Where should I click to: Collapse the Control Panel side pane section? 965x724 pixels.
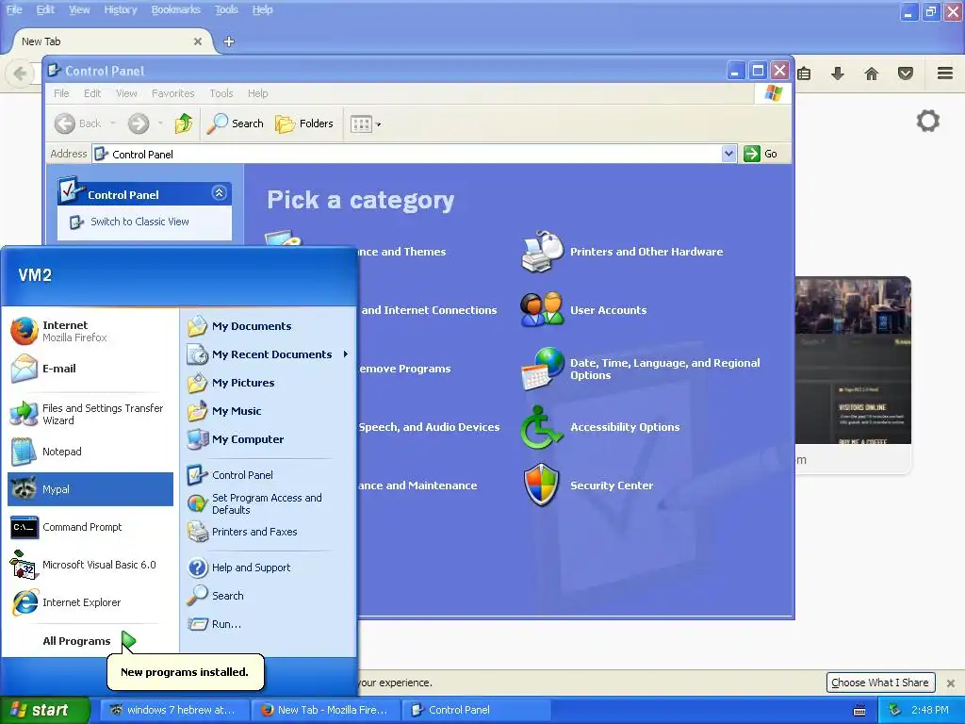click(219, 193)
